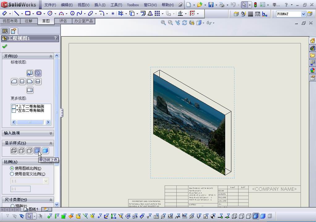The width and height of the screenshot is (316, 222).
Task: Confirm with the green checkmark button
Action: click(5, 46)
